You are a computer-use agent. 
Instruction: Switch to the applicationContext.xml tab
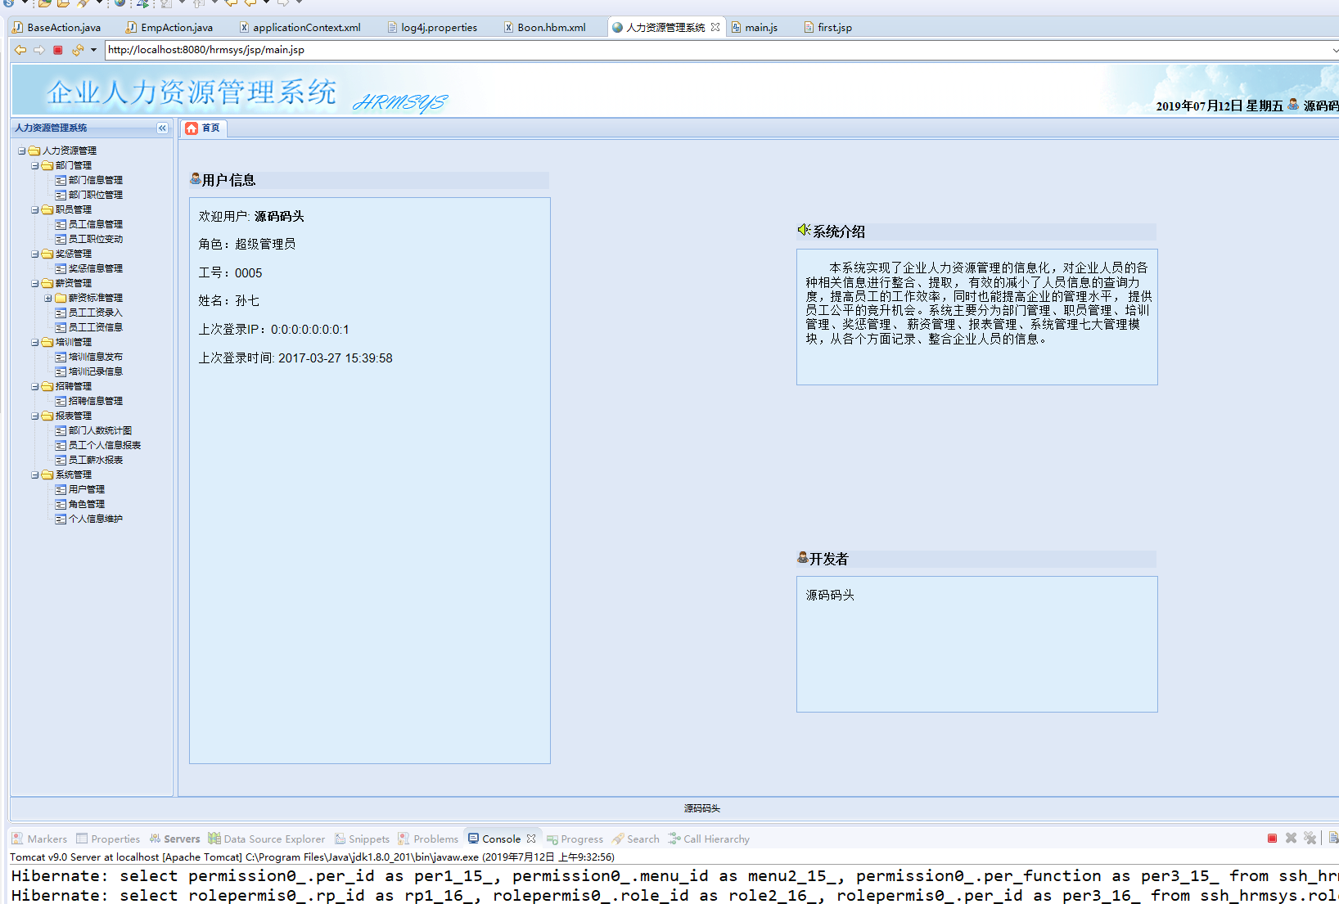[306, 27]
